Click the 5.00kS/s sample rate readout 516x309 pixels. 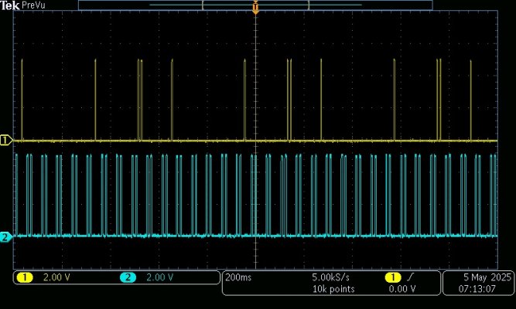pyautogui.click(x=331, y=277)
